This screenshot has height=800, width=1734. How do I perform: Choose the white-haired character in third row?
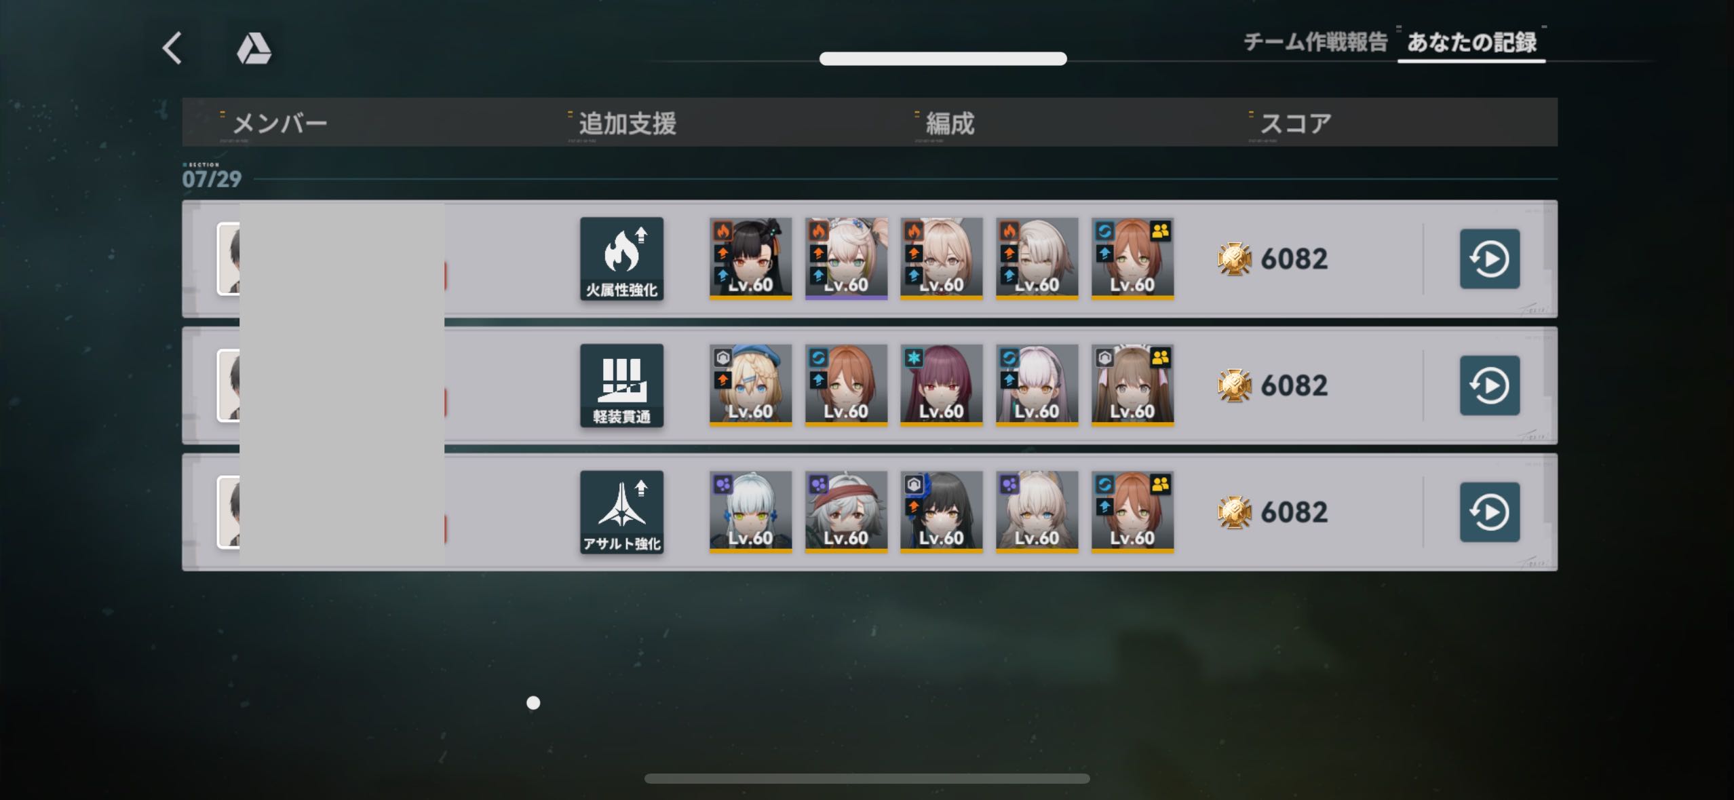tap(750, 512)
